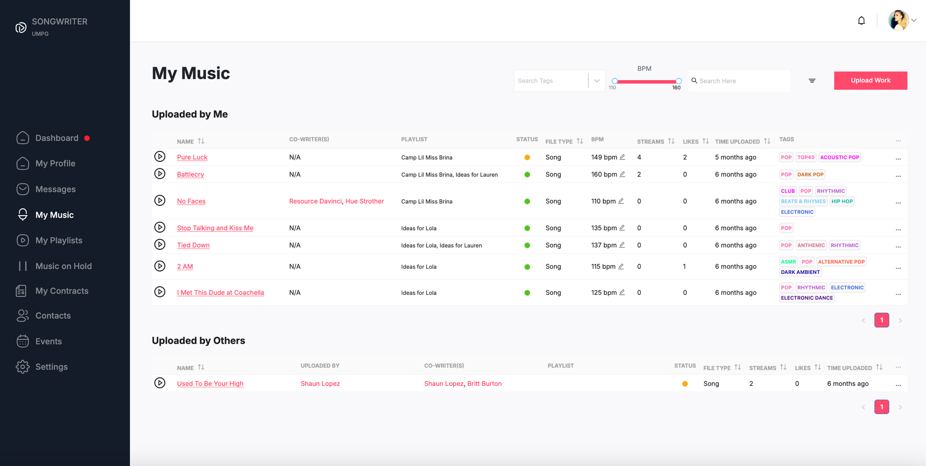Play the song Pure Luck
Viewport: 926px width, 466px height.
pyautogui.click(x=160, y=157)
